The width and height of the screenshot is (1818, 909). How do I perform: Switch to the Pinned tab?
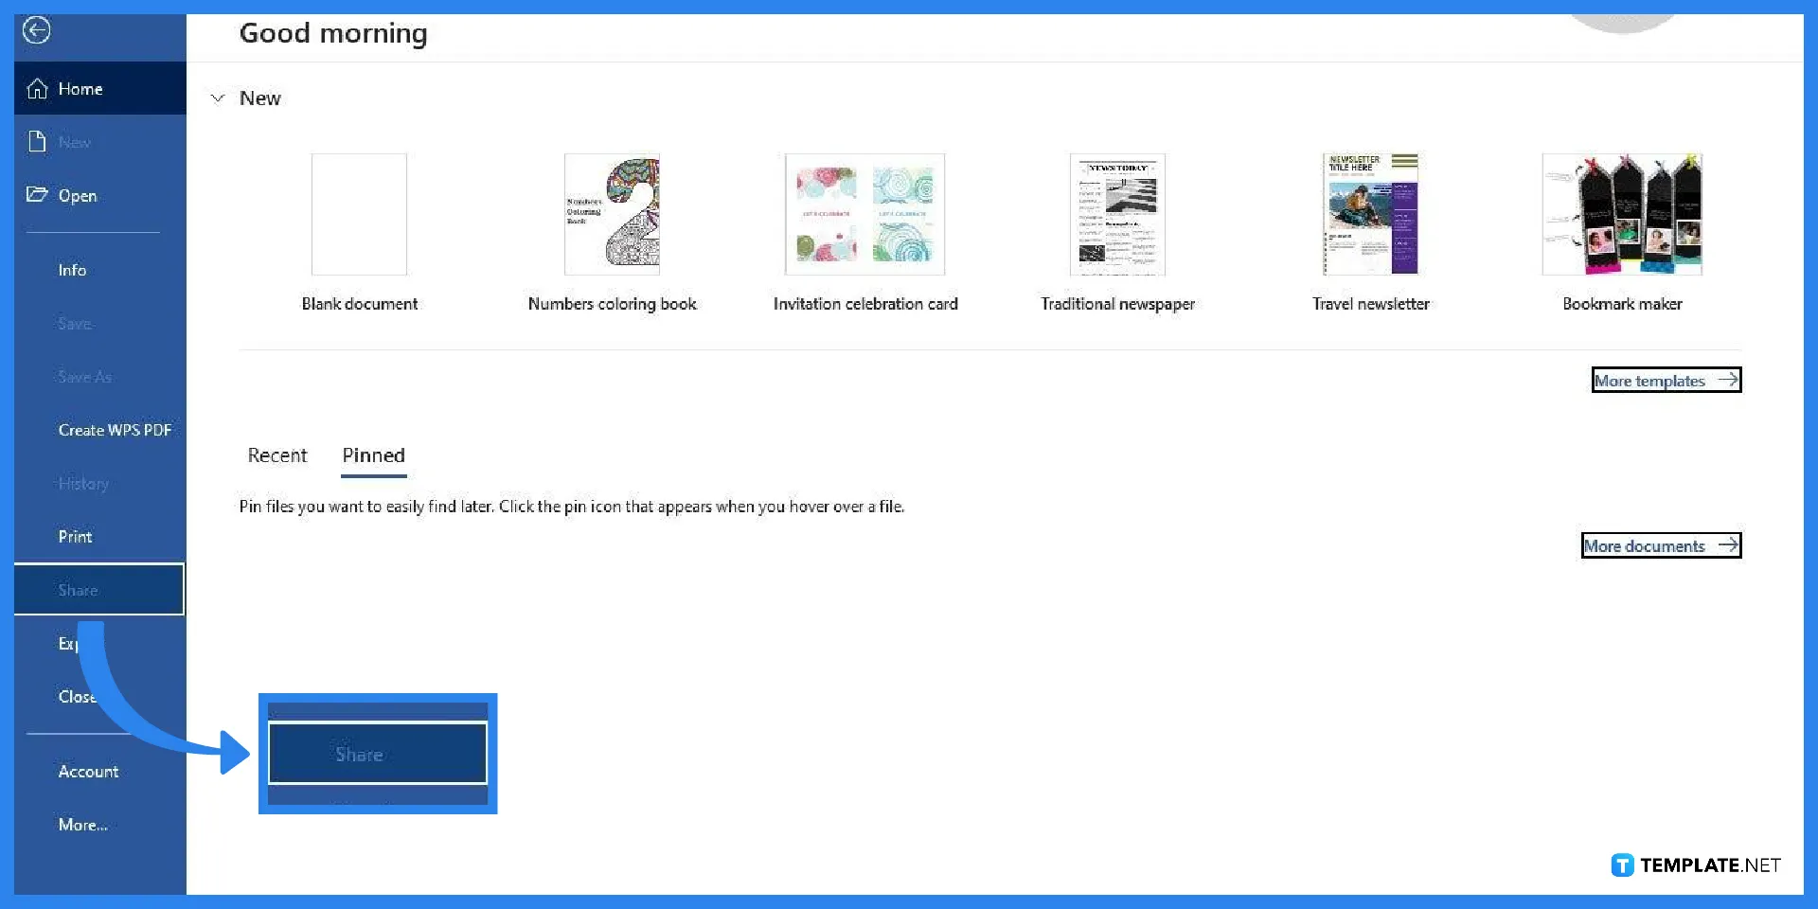coord(373,455)
